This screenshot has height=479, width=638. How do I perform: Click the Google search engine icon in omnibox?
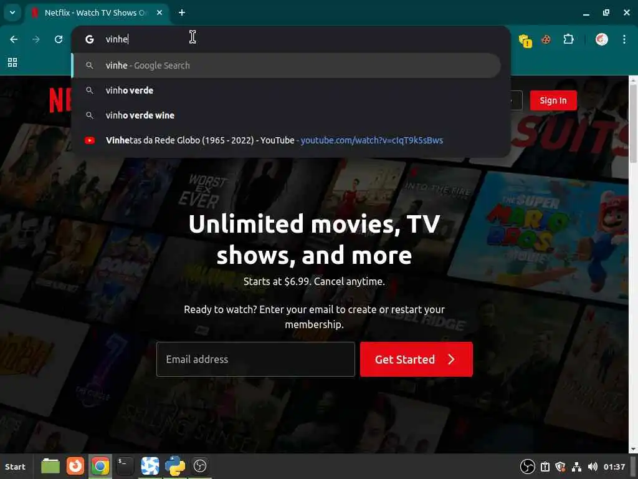pyautogui.click(x=90, y=39)
